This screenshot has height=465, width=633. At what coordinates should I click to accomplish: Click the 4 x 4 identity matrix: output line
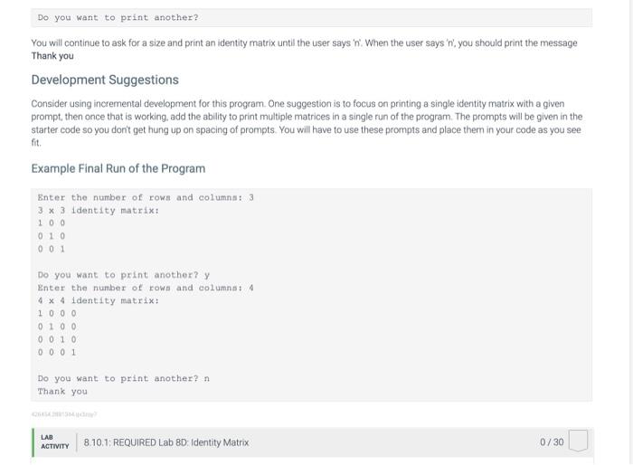[99, 301]
